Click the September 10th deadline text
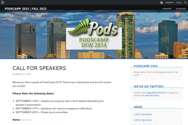 click(x=60, y=103)
